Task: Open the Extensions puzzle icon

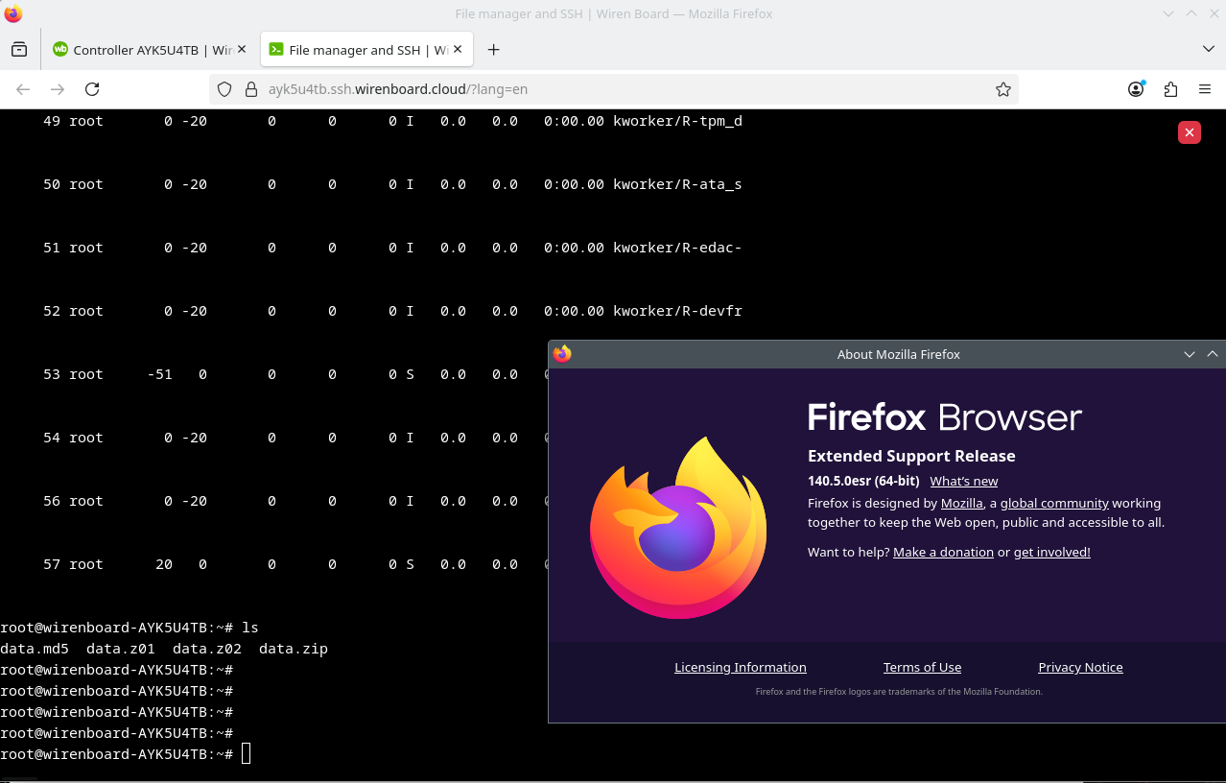Action: pyautogui.click(x=1170, y=89)
